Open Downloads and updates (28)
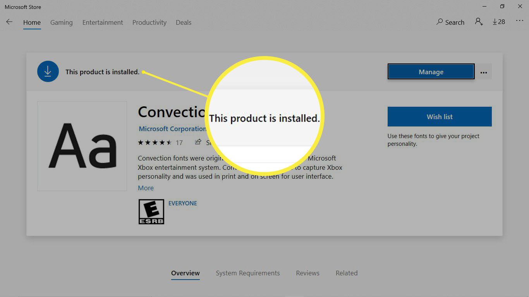529x297 pixels. (499, 22)
